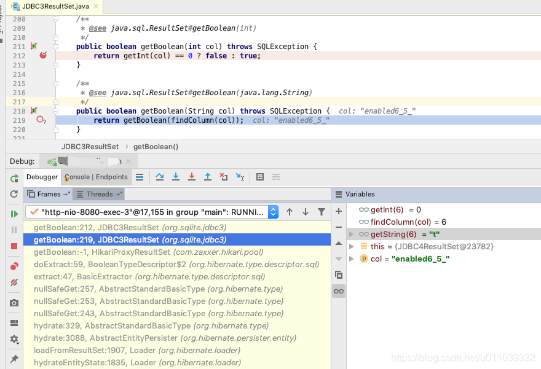Close the JDBC3ResultSet.java tab
Image resolution: width=541 pixels, height=369 pixels.
pyautogui.click(x=96, y=6)
